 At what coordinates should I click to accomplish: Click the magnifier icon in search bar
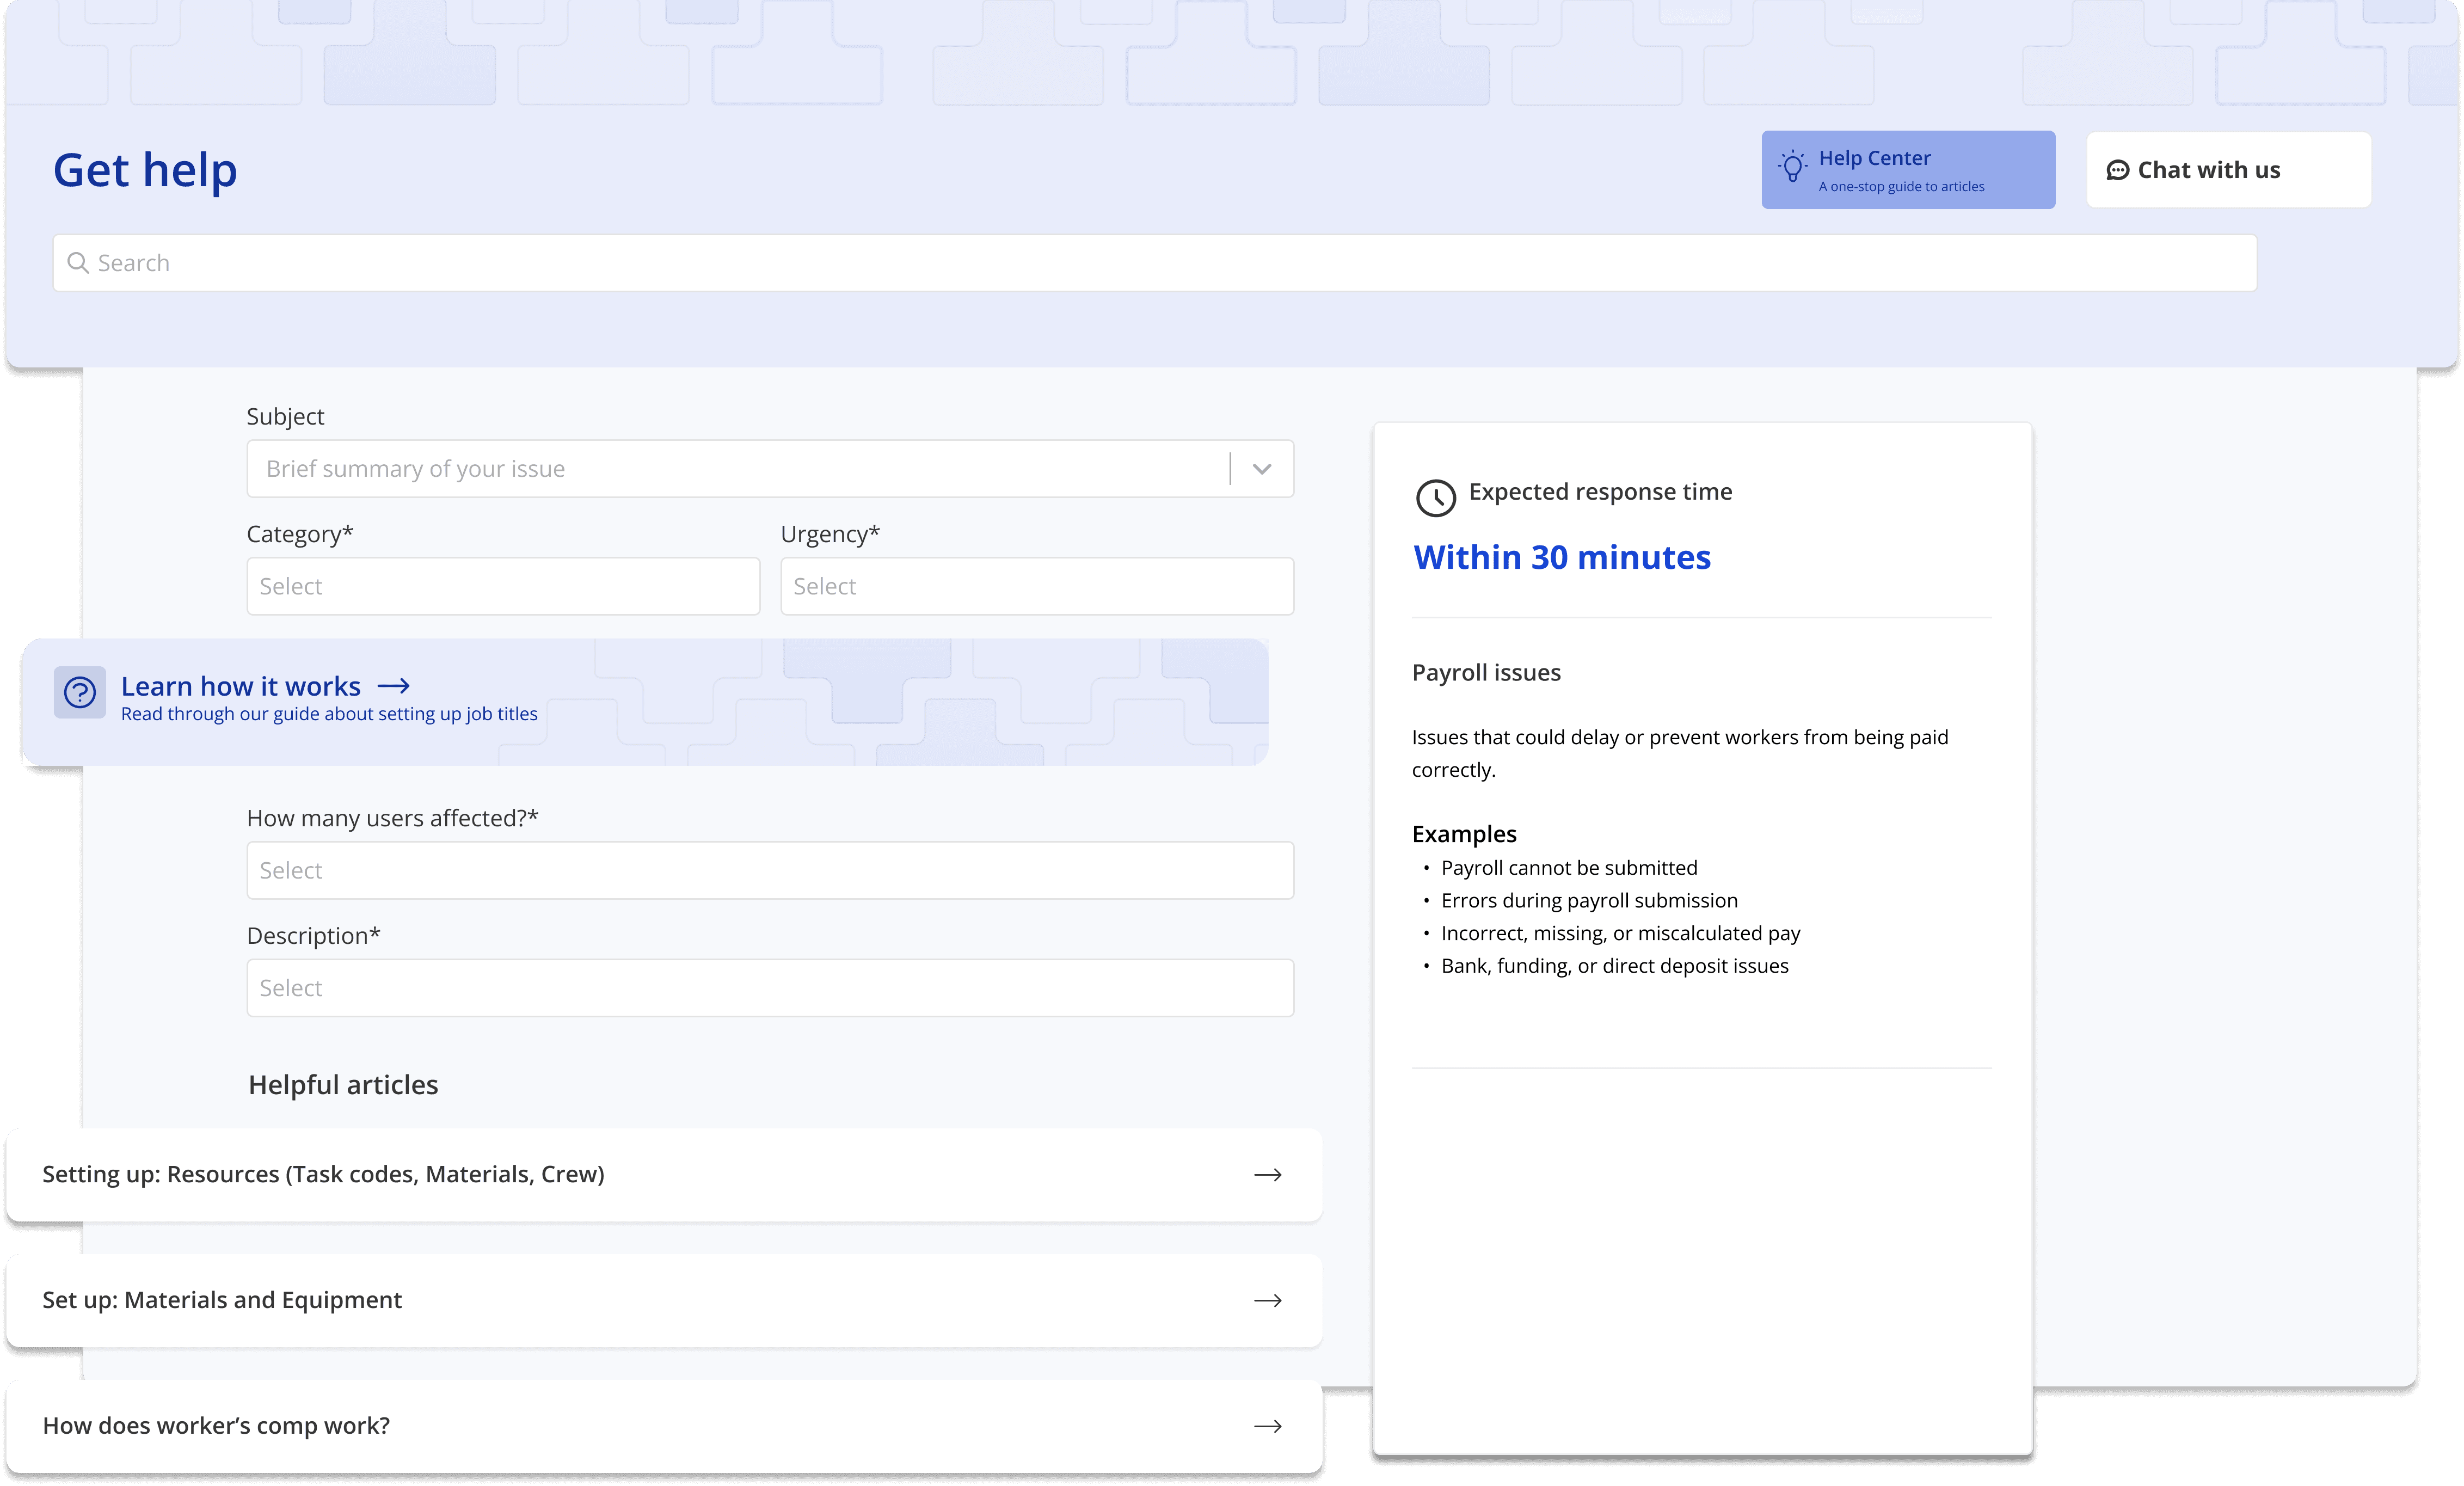click(77, 263)
